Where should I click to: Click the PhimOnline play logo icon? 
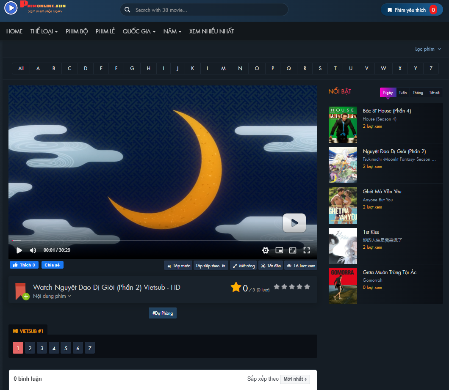[11, 8]
